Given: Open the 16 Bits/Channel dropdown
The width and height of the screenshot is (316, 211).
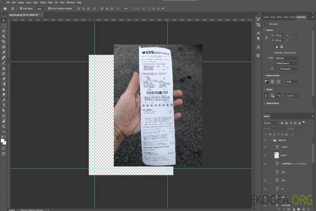Looking at the screenshot, I should (x=286, y=63).
